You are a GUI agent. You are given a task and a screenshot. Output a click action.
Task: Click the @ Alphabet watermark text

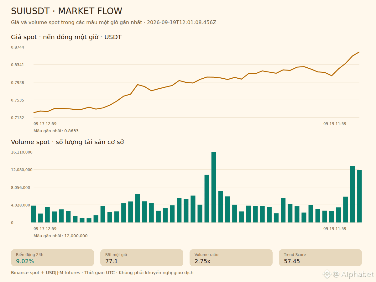(x=353, y=274)
